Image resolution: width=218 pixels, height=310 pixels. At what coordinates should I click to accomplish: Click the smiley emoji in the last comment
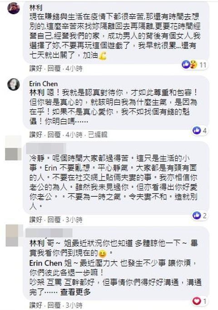coord(102,254)
